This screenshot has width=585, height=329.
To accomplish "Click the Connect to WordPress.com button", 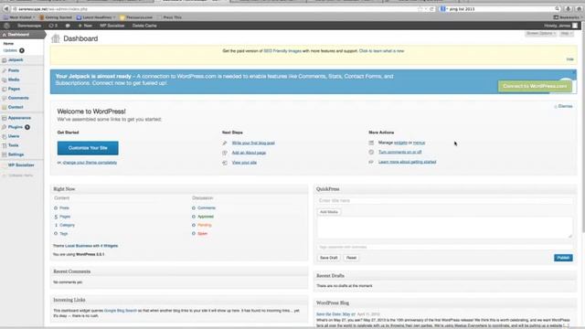I will tap(535, 86).
